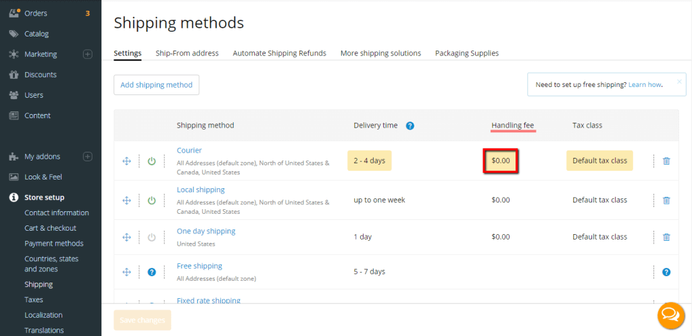Image resolution: width=692 pixels, height=336 pixels.
Task: Switch to Ship-From address tab
Action: [x=187, y=53]
